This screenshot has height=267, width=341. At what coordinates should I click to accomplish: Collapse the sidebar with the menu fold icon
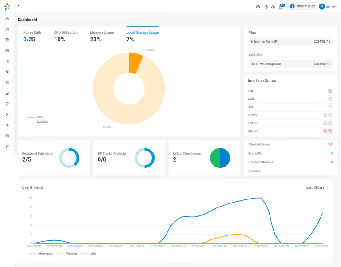[x=20, y=6]
